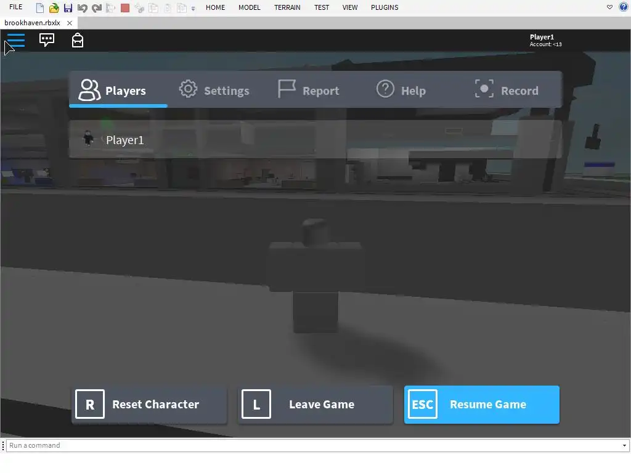
Task: Open the command bar history dropdown
Action: click(624, 445)
